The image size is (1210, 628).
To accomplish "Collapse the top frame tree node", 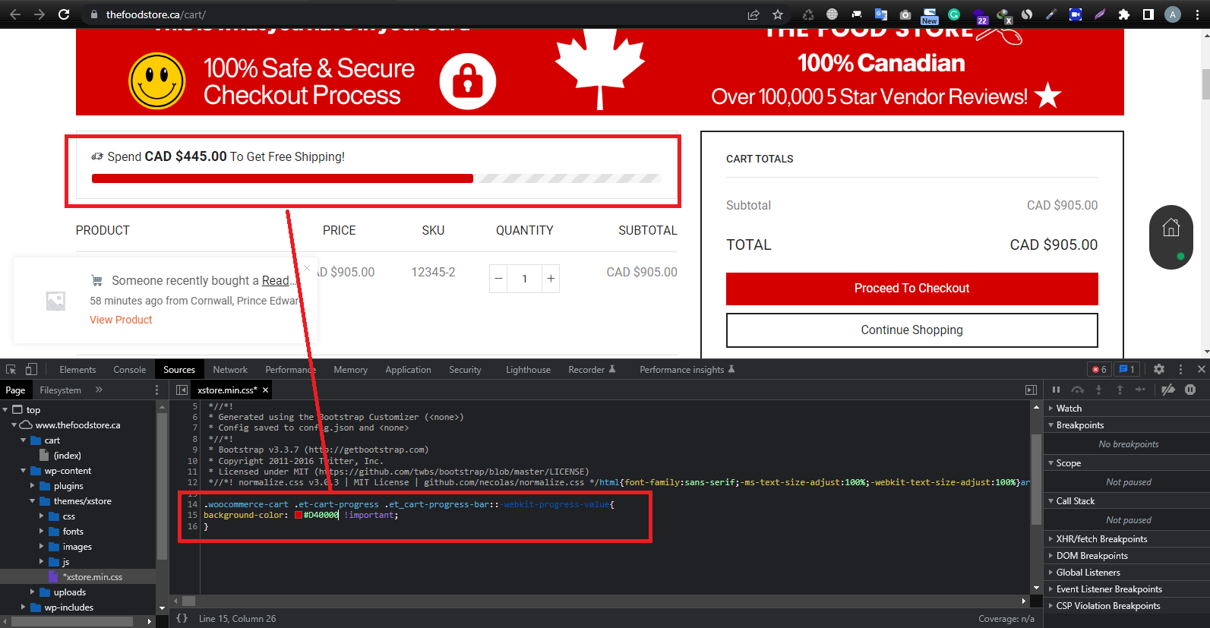I will tap(6, 409).
